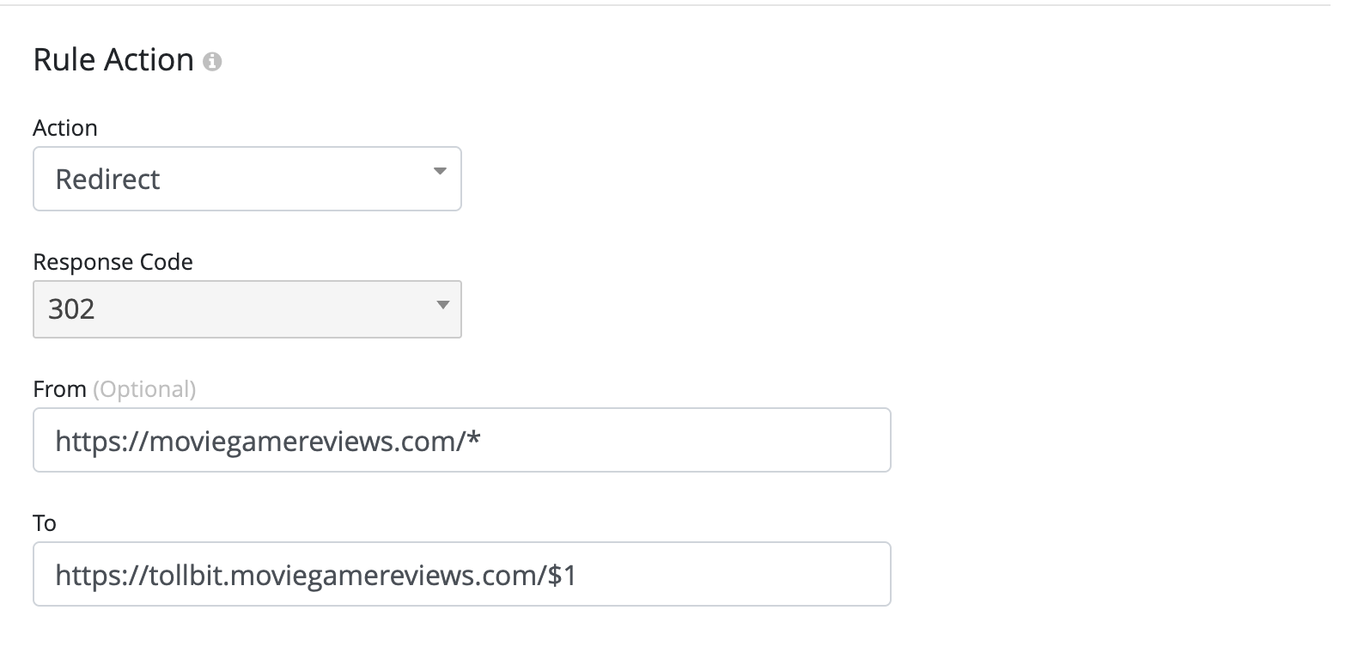Click the Rule Action heading text

[113, 58]
